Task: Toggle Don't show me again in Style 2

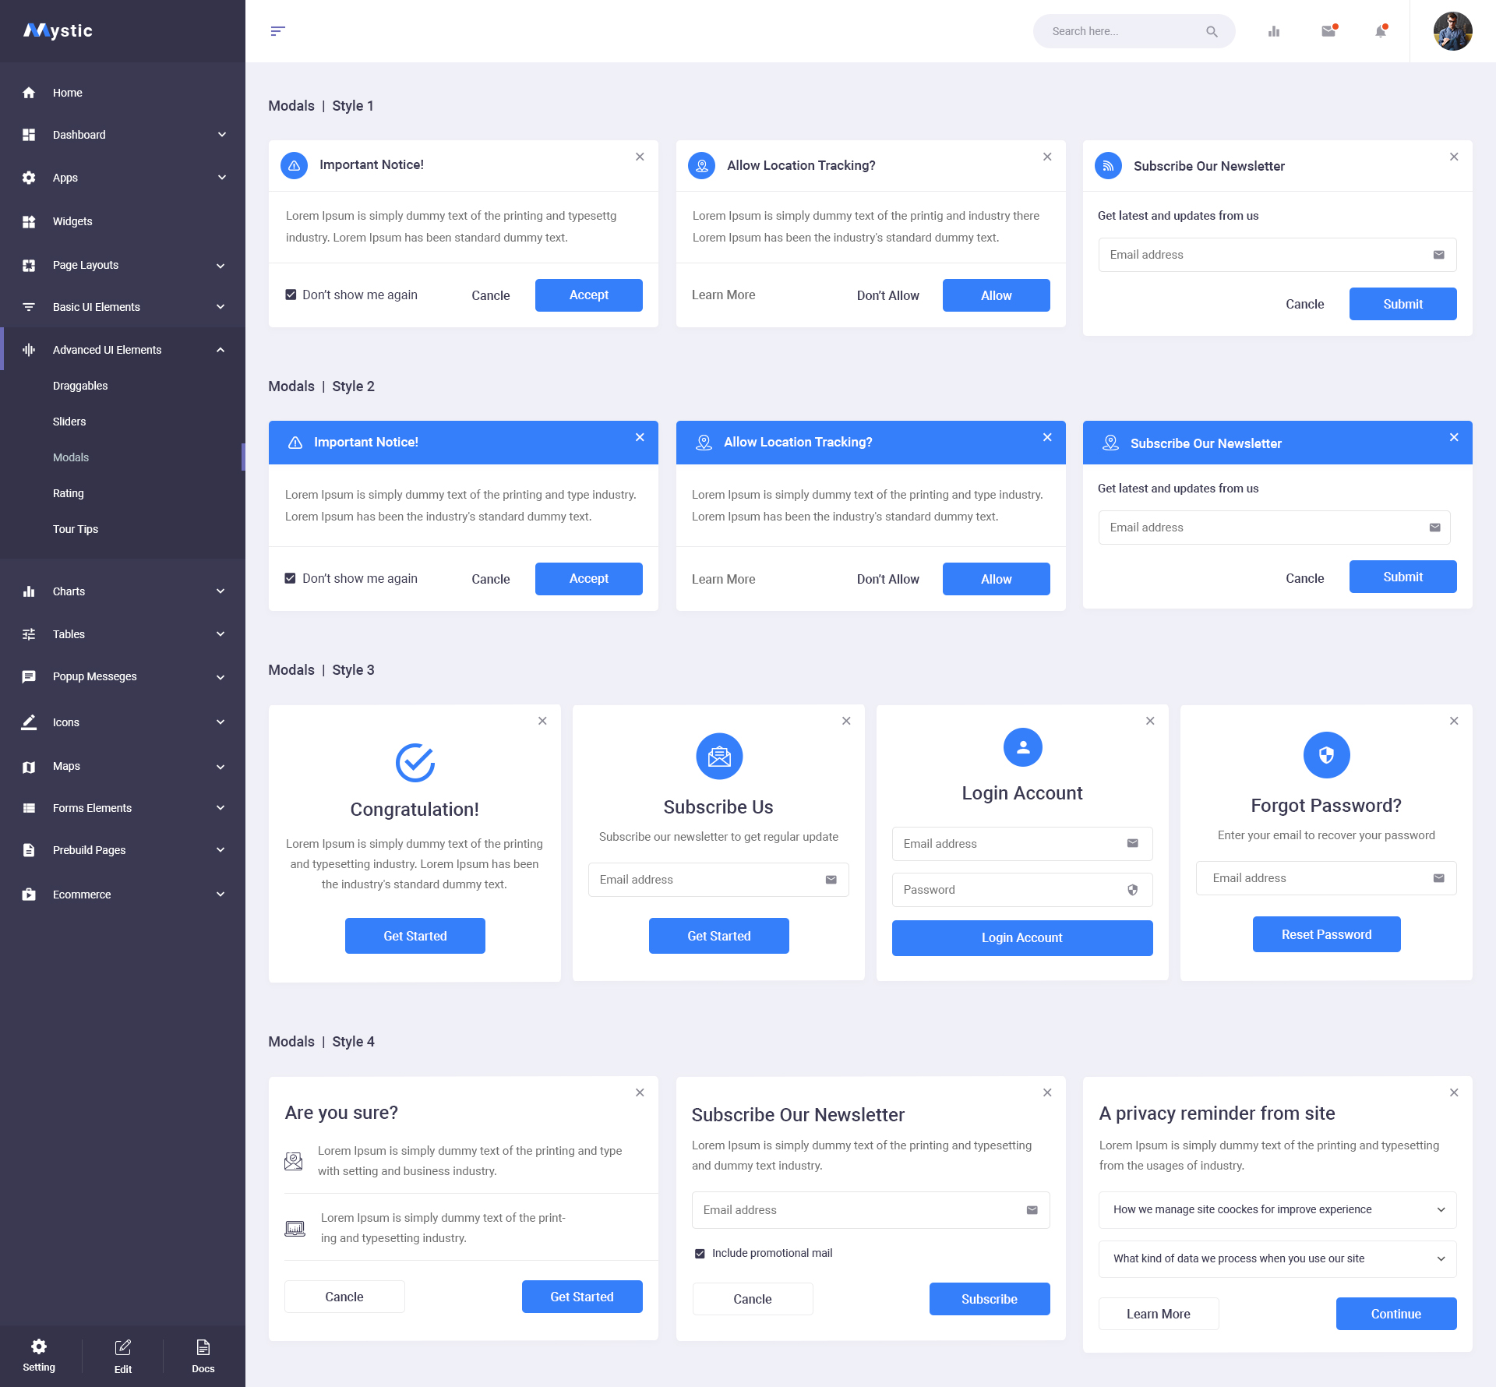Action: click(290, 578)
